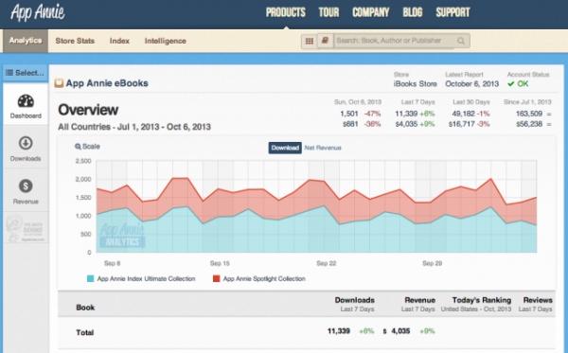Click App Annie Index Ultimate Collection legend label
This screenshot has height=353, width=568.
[147, 279]
